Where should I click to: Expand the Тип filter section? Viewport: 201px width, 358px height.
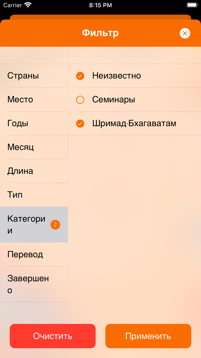tap(34, 195)
